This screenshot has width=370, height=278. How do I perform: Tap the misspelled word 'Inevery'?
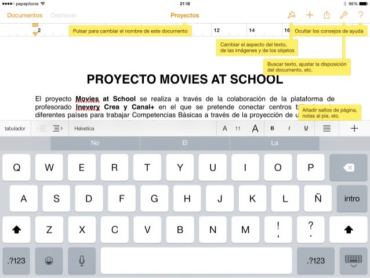pos(88,107)
